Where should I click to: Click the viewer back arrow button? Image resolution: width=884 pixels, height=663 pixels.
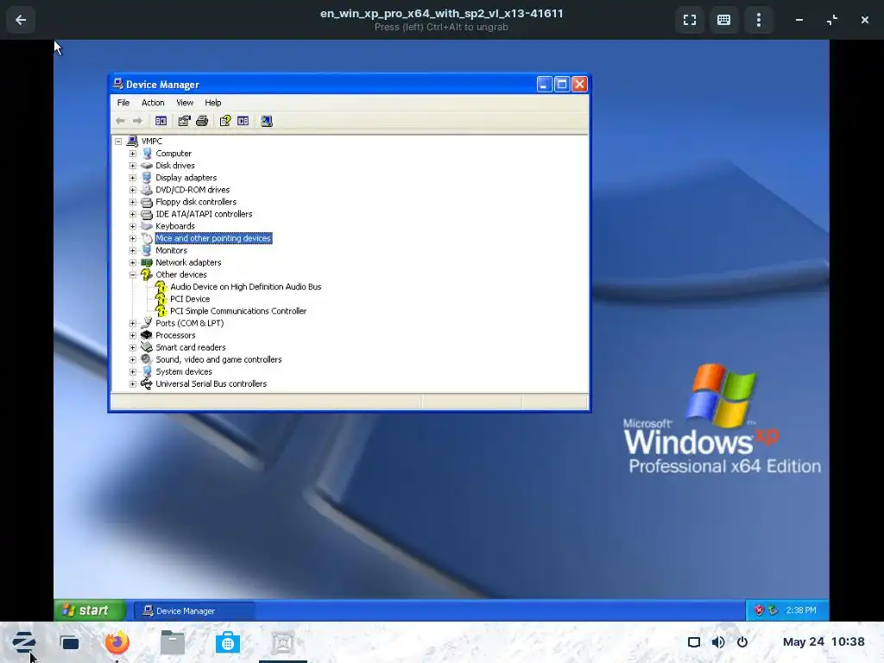click(x=21, y=21)
